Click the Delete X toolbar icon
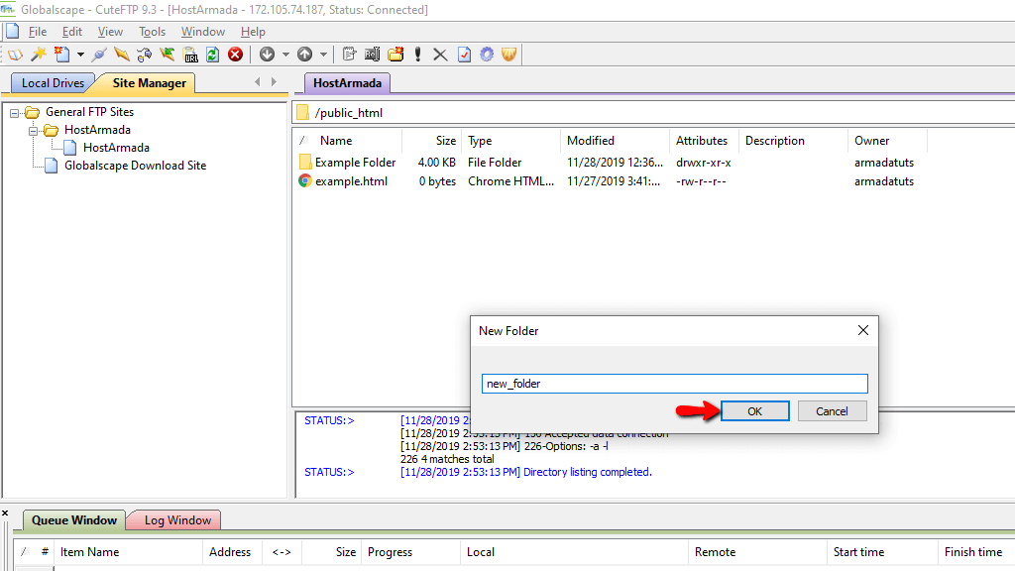 440,55
